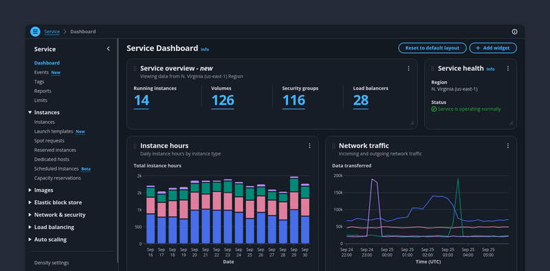This screenshot has height=271, width=550.
Task: Open Instances sub-item link
Action: (x=45, y=122)
